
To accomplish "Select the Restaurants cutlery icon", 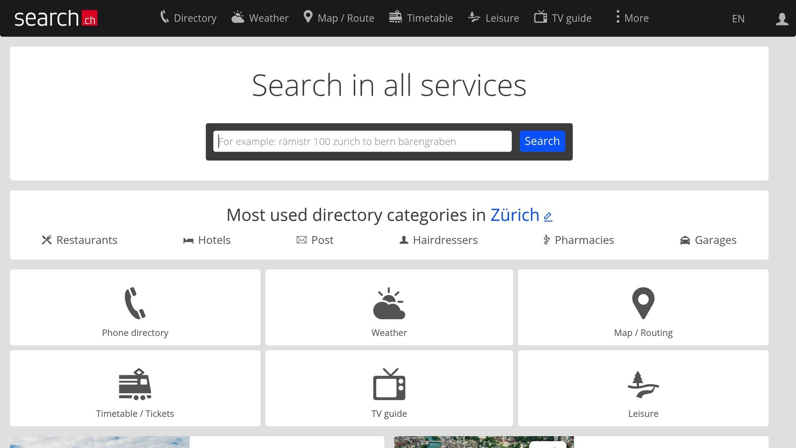I will (47, 240).
